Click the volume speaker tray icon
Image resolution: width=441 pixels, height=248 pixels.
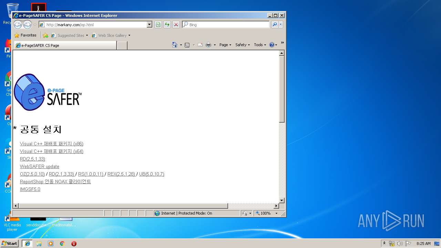pos(400,243)
